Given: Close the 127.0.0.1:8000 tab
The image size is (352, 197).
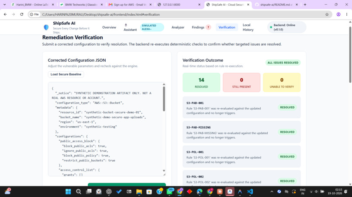Looking at the screenshot, I should 199,4.
